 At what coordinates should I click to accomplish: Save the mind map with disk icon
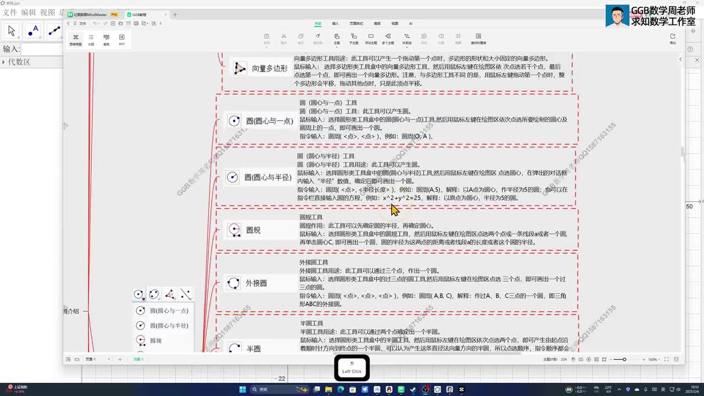click(128, 24)
